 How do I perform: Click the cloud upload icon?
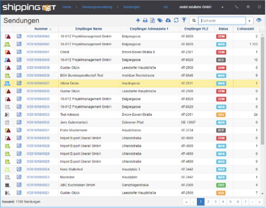pos(168,20)
